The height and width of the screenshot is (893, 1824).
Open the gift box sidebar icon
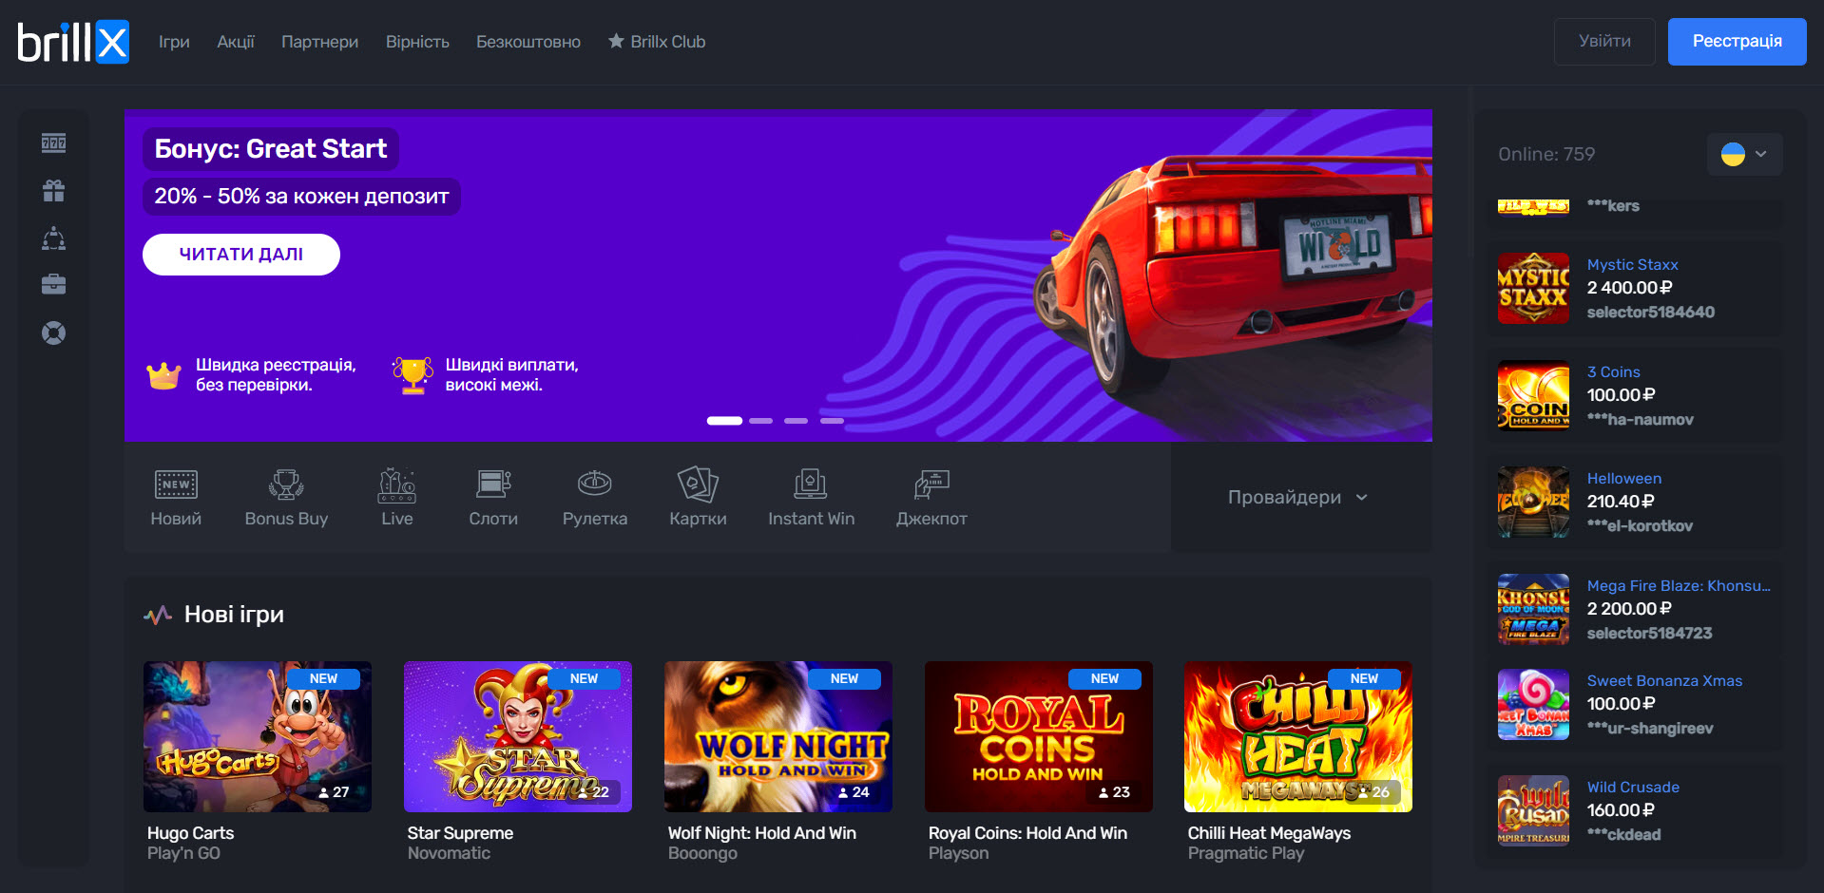point(54,191)
